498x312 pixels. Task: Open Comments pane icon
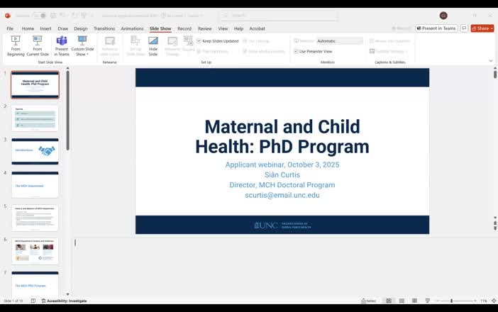tap(464, 28)
